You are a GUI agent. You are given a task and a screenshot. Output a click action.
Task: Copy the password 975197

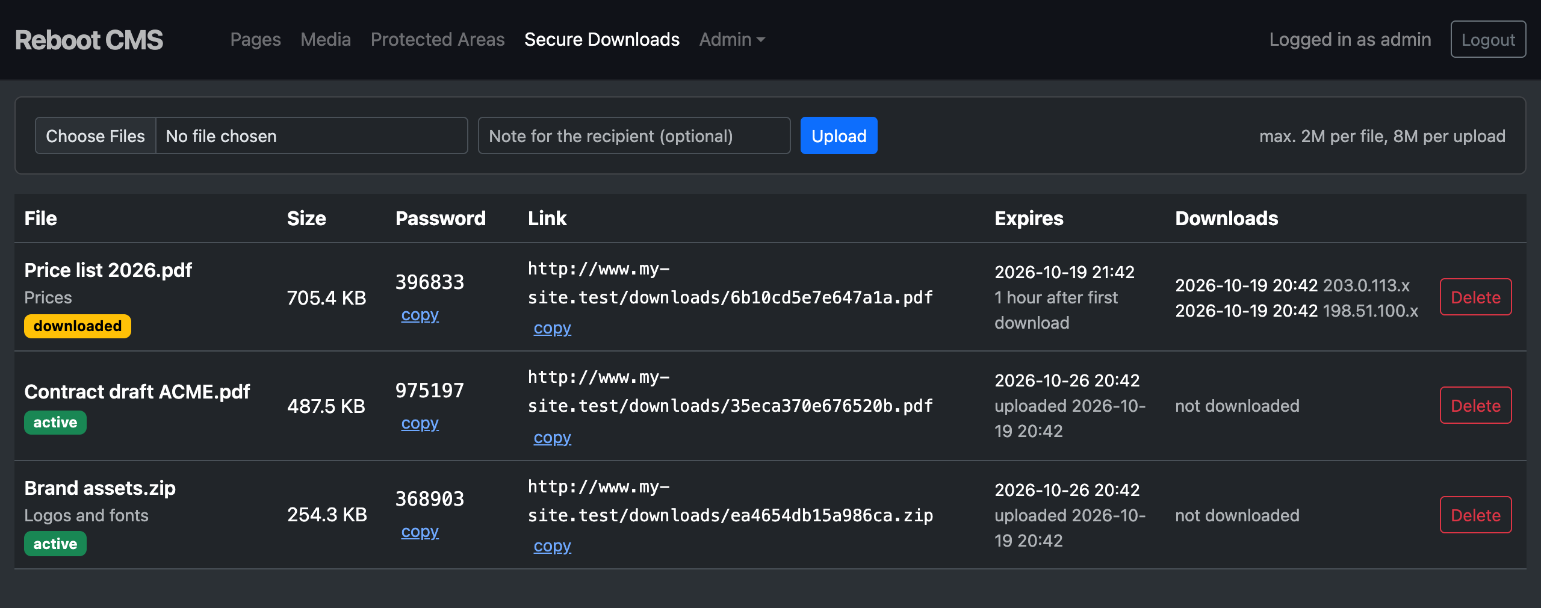click(x=420, y=423)
